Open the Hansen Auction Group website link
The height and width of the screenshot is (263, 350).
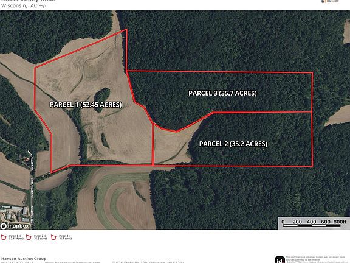[x=74, y=262]
